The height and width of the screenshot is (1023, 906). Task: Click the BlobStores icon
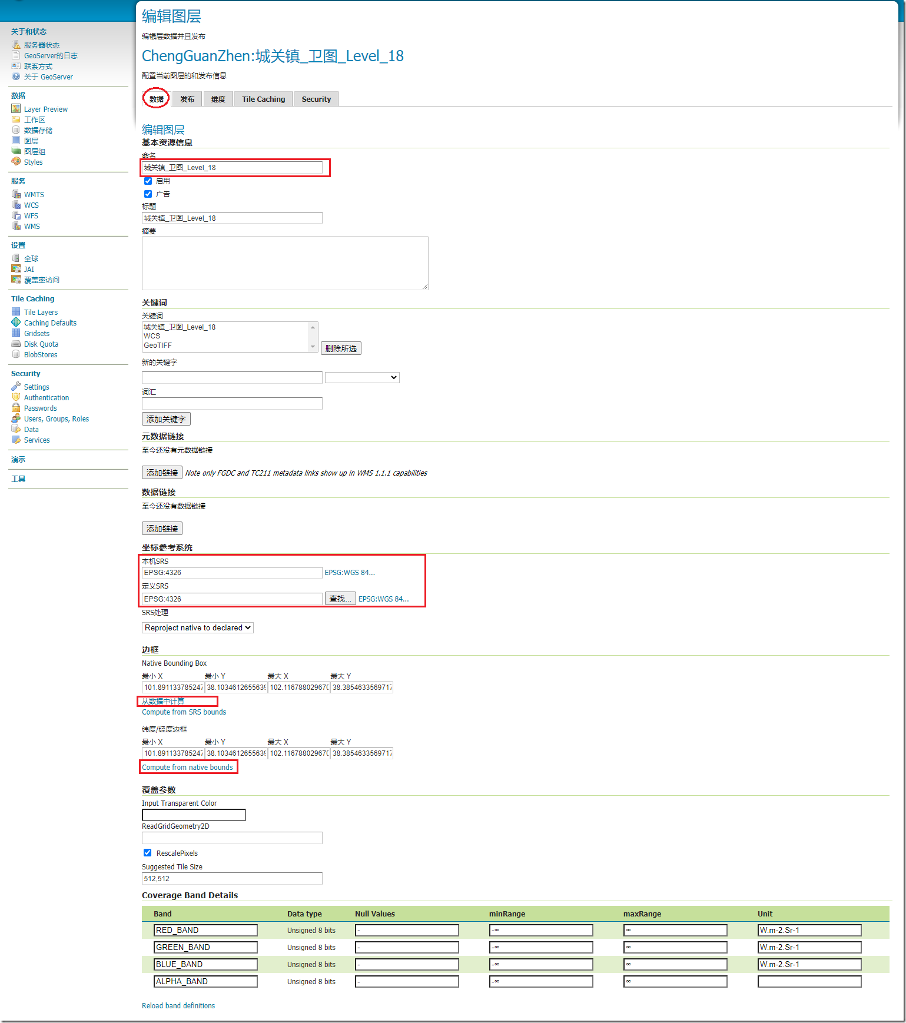(x=16, y=354)
